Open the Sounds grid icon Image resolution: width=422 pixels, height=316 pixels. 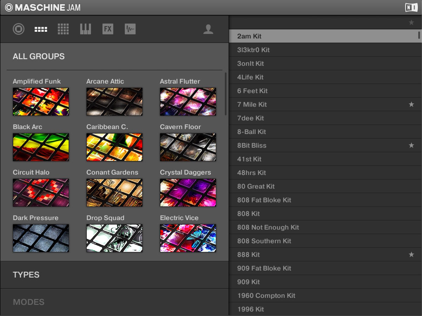63,29
